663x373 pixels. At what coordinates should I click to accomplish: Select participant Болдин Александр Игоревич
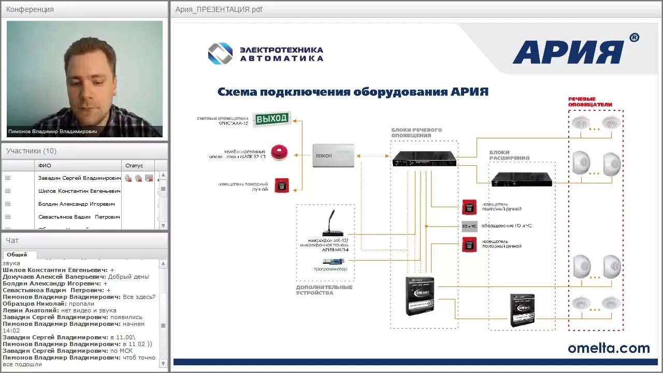click(76, 204)
